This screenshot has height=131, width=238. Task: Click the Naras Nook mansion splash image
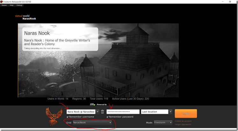click(98, 60)
